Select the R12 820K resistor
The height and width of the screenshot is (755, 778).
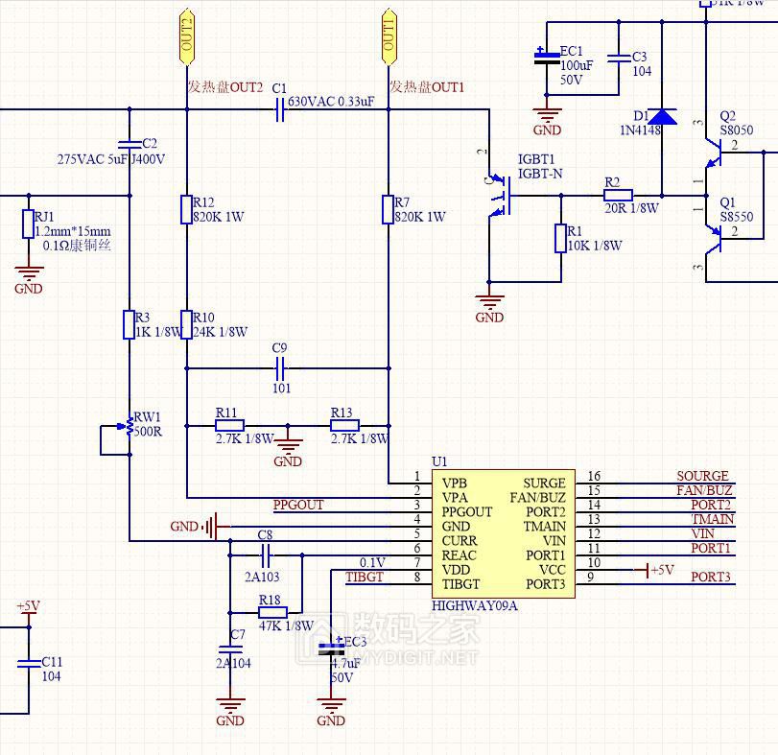(187, 209)
